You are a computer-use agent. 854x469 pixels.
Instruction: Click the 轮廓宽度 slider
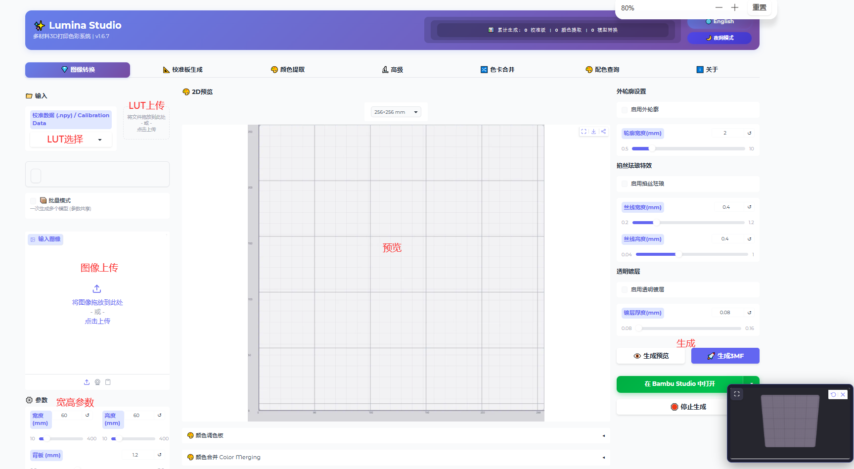click(x=688, y=148)
